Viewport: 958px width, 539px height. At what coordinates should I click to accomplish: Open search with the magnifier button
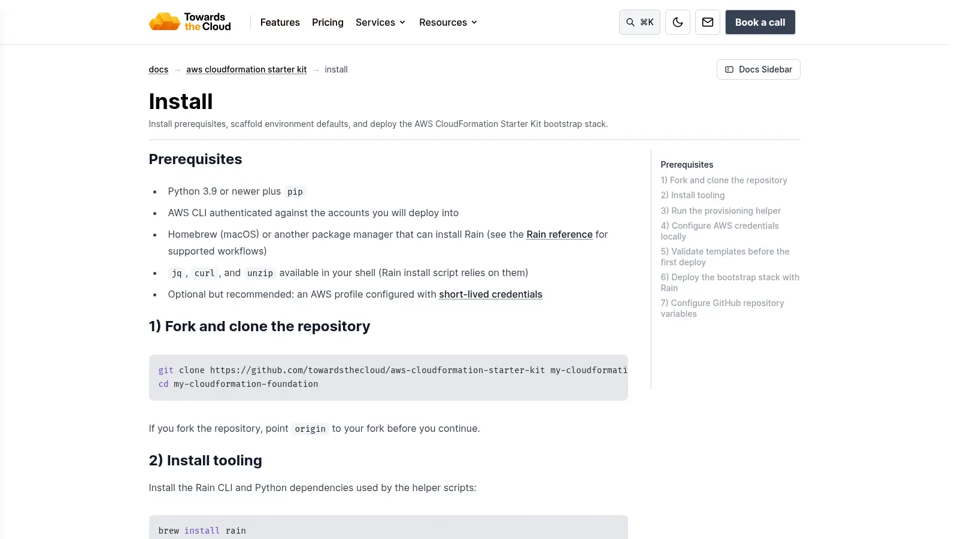tap(639, 22)
